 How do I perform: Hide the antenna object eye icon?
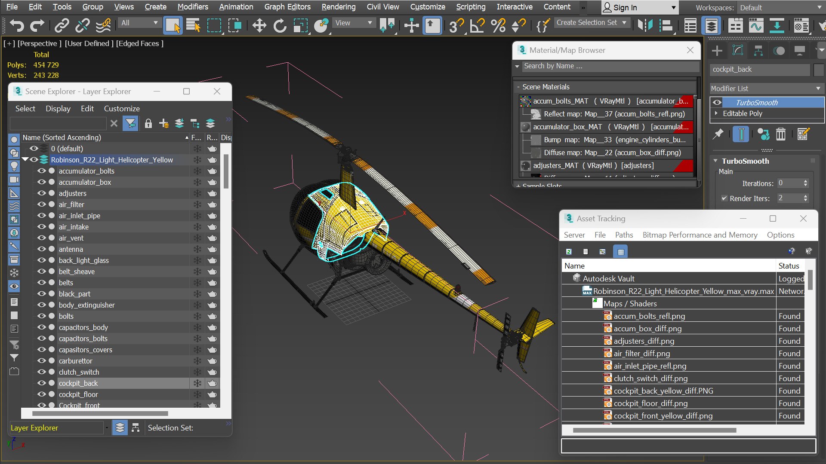(x=42, y=249)
